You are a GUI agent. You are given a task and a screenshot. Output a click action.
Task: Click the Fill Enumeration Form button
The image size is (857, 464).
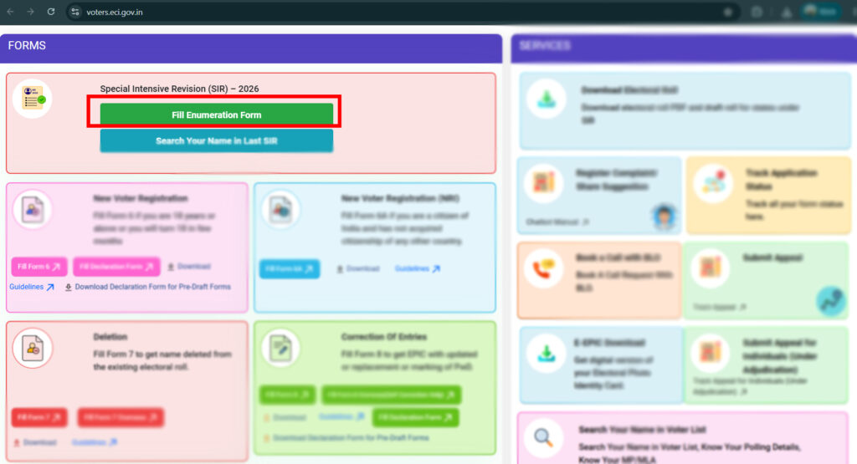point(217,115)
